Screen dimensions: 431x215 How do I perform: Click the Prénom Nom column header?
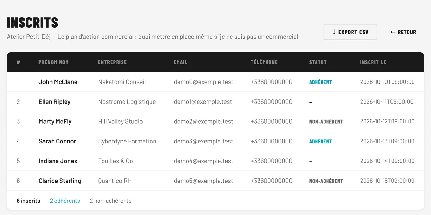[x=54, y=62]
